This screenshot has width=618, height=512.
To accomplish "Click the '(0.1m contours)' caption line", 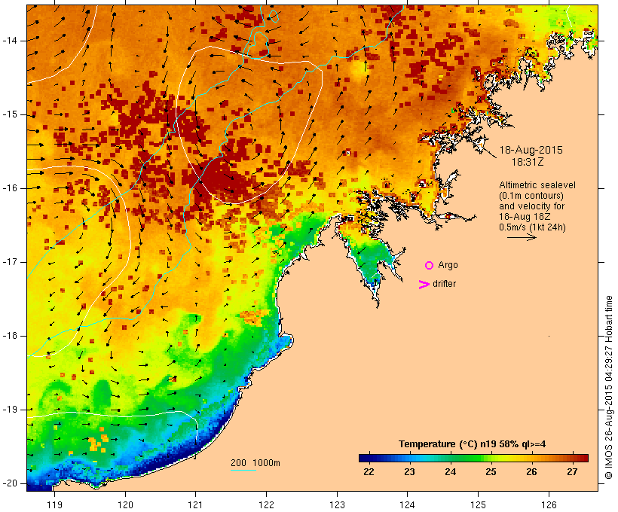I will coord(531,196).
